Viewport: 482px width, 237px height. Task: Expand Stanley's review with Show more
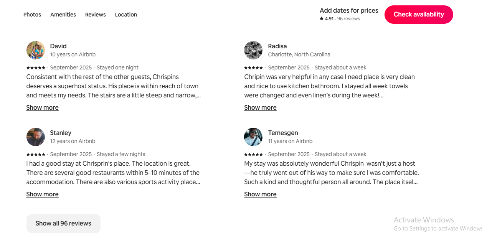point(42,194)
